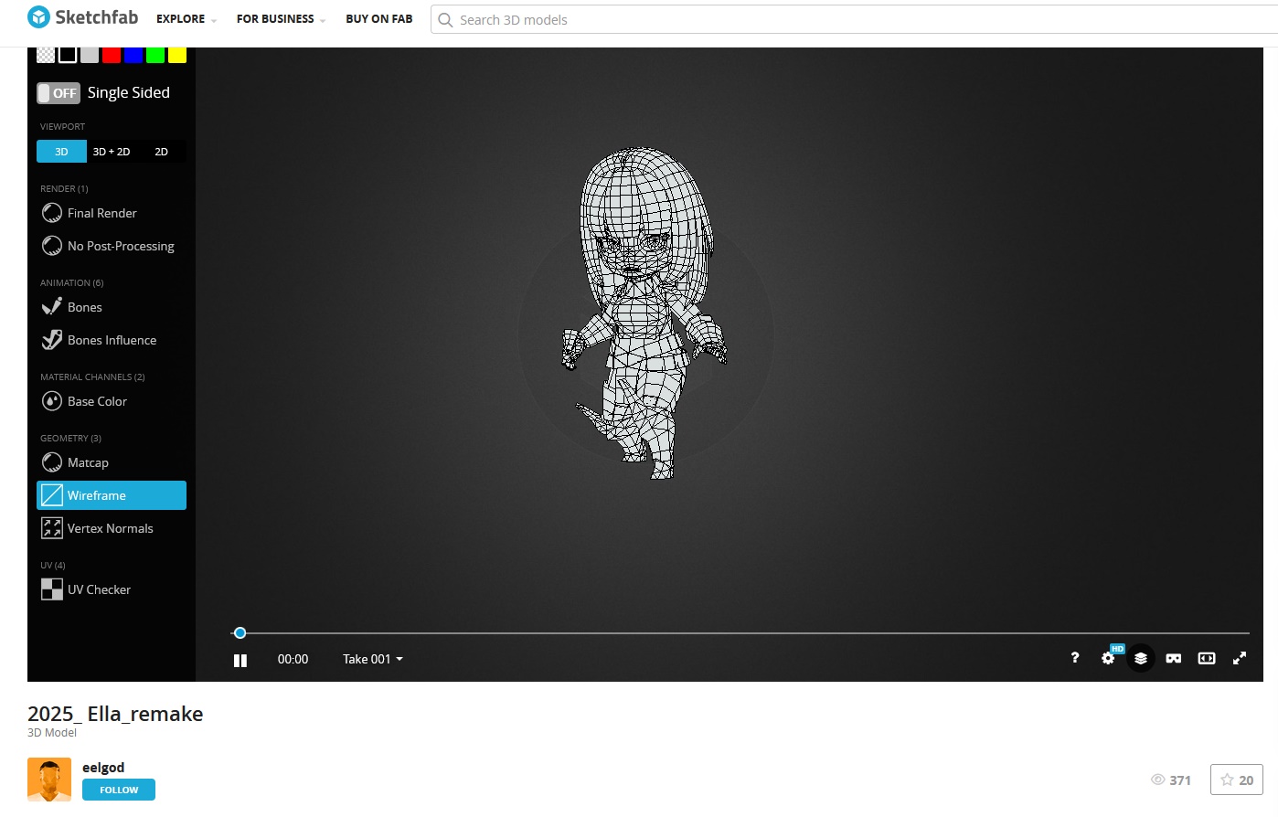Switch to the 2D viewport
Screen dimensions: 1278x817
tap(162, 152)
